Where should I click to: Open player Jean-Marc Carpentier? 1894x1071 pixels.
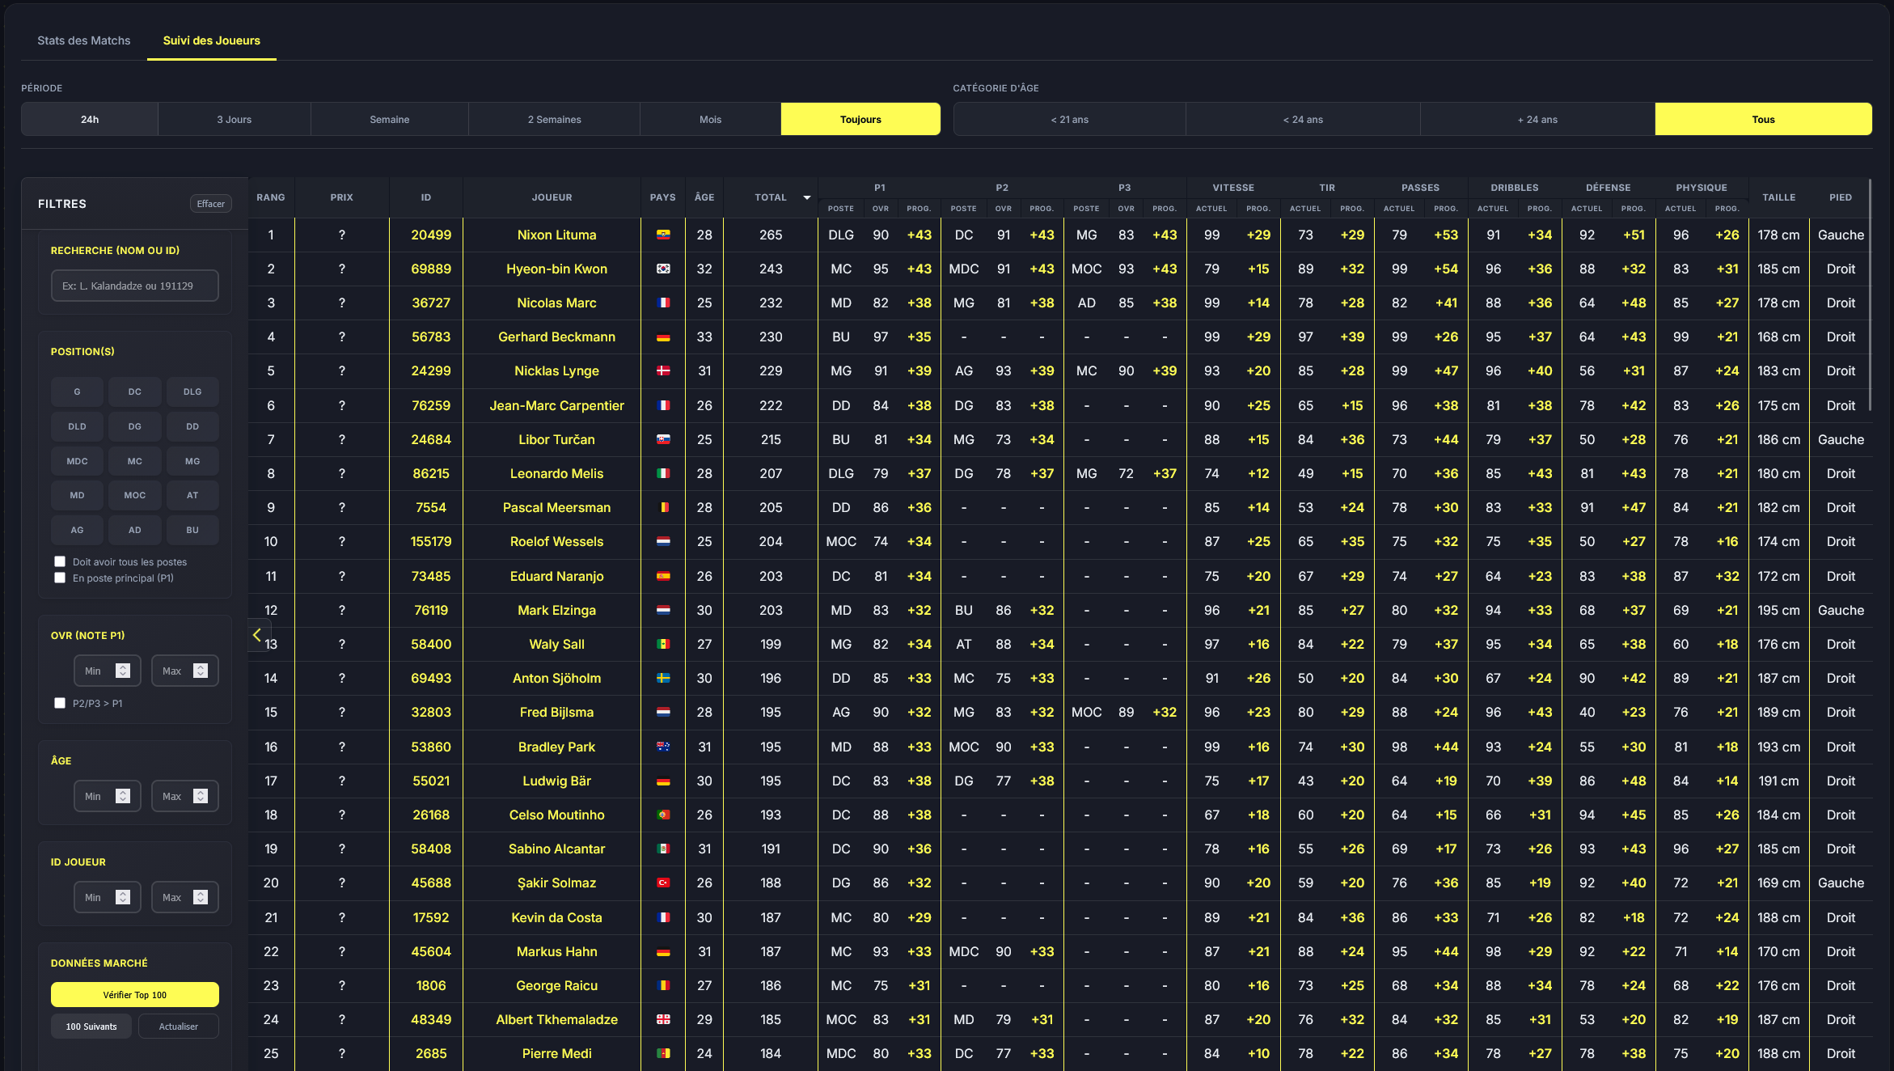pyautogui.click(x=557, y=405)
